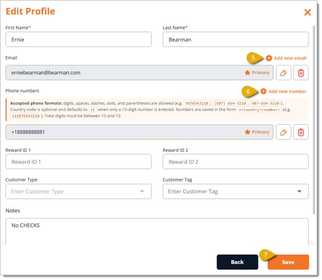Edit the +18888888881 phone number
Screen dimensions: 322x280
click(x=283, y=132)
